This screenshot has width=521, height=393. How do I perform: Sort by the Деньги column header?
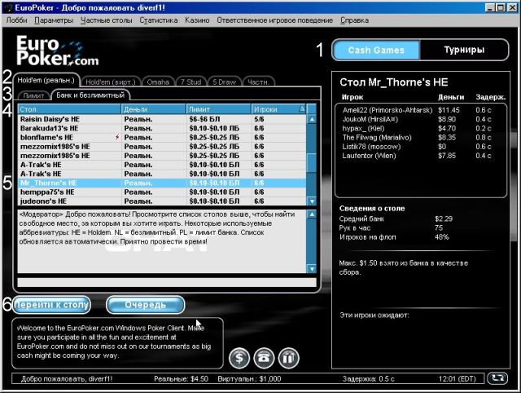[x=154, y=108]
